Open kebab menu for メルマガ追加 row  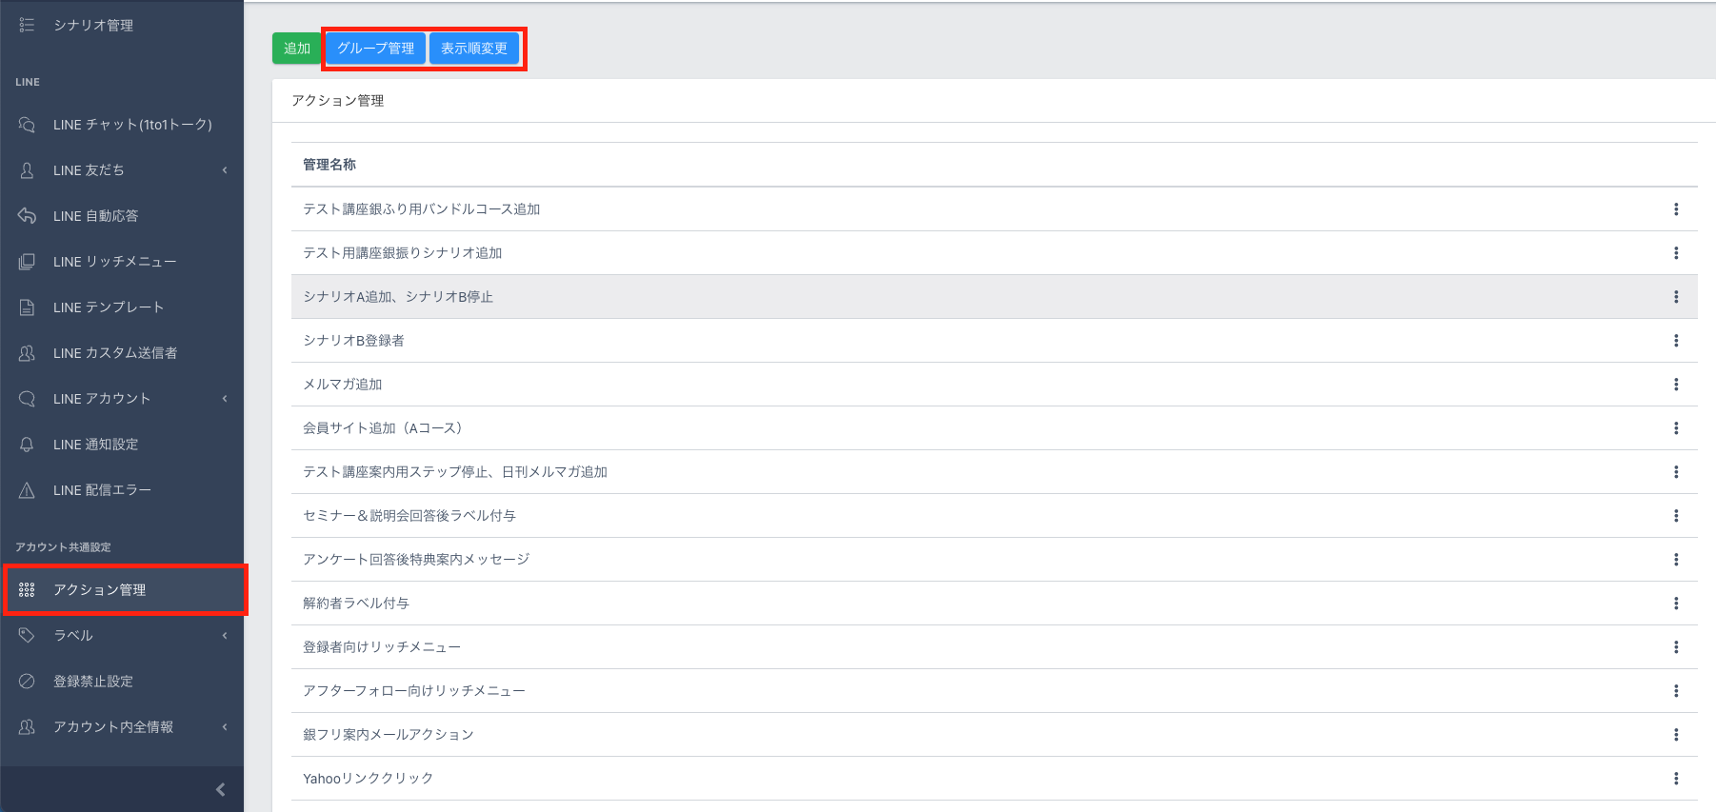point(1675,385)
